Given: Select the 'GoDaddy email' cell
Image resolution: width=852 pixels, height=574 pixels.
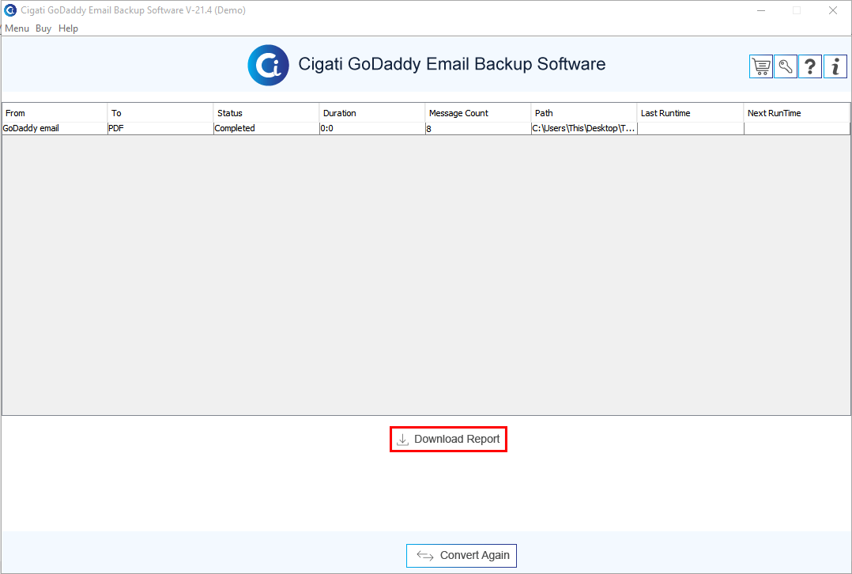Looking at the screenshot, I should [55, 128].
